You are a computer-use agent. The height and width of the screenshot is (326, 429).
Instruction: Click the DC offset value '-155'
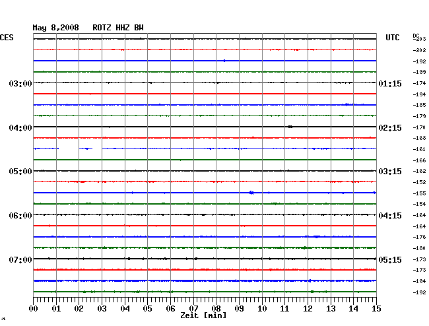point(419,193)
